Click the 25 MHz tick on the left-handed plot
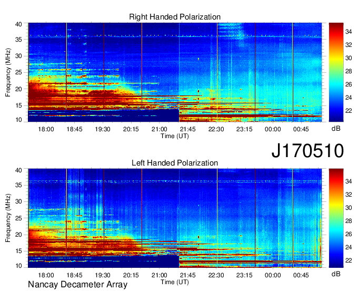Viewport: 358px width, 291px height. (18, 218)
